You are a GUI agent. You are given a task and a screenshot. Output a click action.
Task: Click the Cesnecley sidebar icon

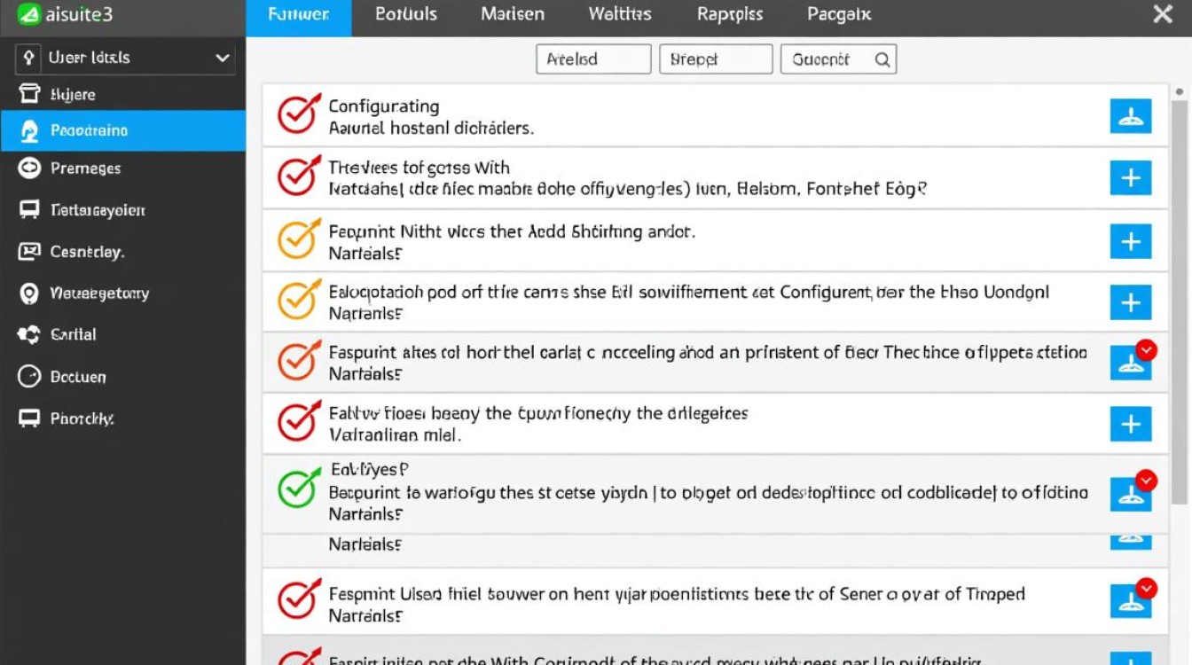coord(29,252)
